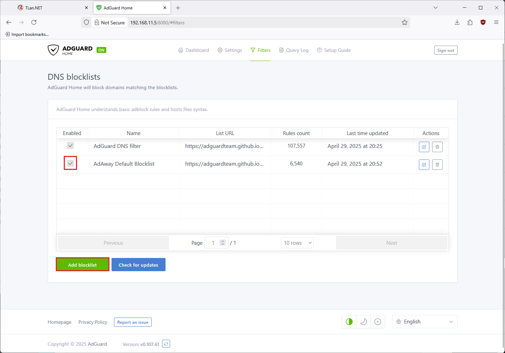Click the Check for updates button
The image size is (505, 353).
(138, 265)
